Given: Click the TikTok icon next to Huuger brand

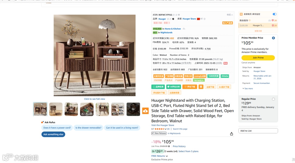Looking at the screenshot, I should click(173, 19).
